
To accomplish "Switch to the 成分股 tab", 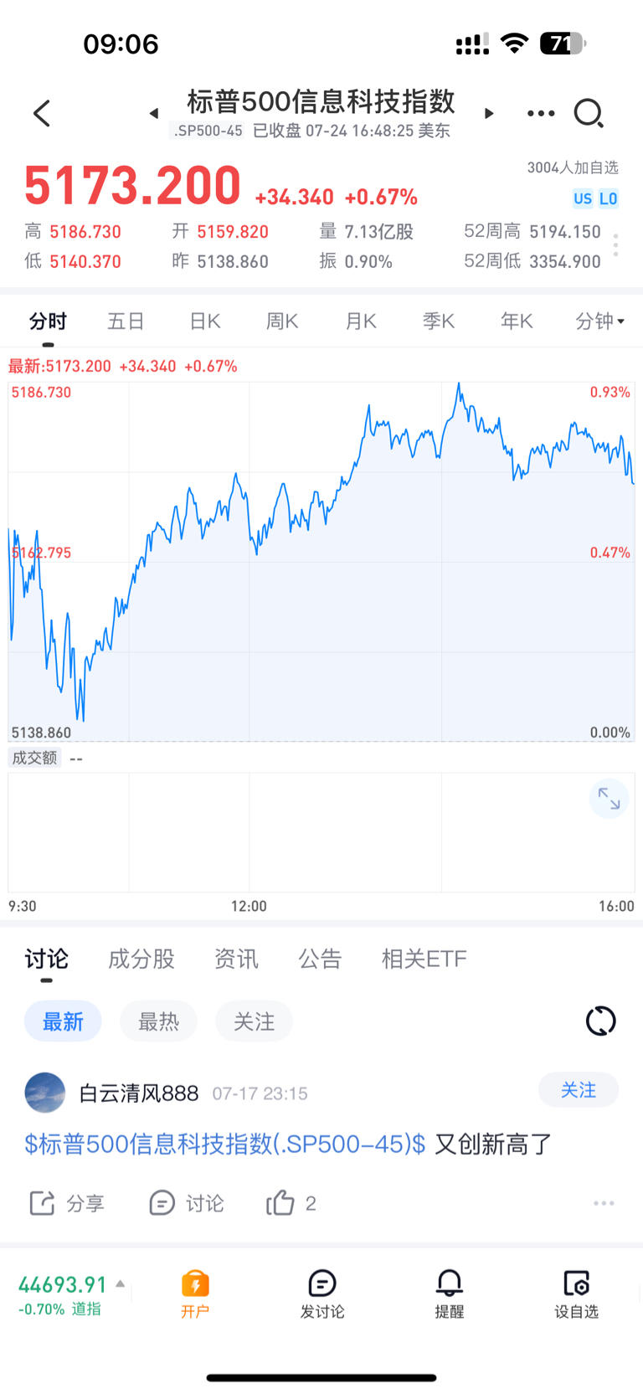I will click(x=141, y=959).
